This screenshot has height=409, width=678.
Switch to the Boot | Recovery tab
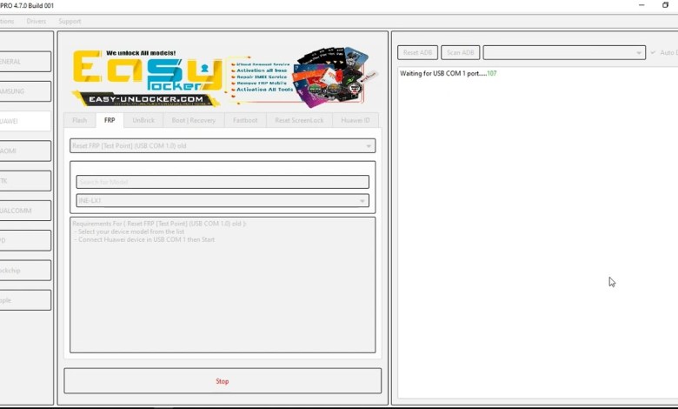click(x=193, y=120)
